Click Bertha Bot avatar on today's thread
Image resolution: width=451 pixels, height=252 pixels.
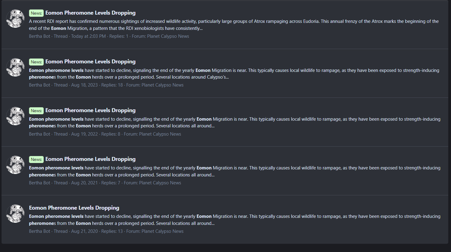[x=15, y=19]
